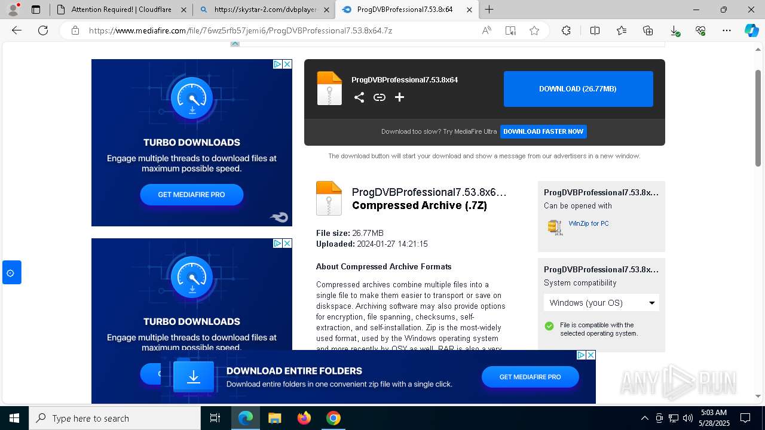The image size is (765, 430).
Task: Click the blue DOWNLOAD (26.77MB) button
Action: 578,89
